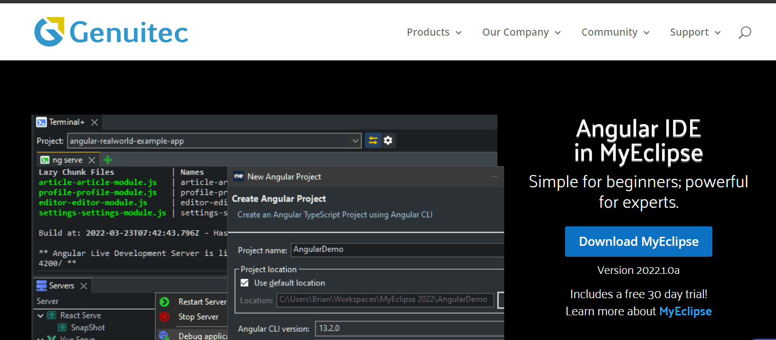Close the ng serve terminal tab

[92, 160]
